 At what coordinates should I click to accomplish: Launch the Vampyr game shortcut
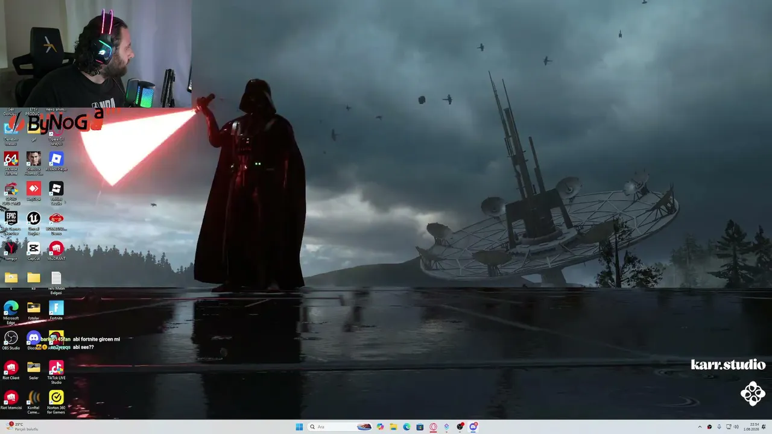[11, 250]
